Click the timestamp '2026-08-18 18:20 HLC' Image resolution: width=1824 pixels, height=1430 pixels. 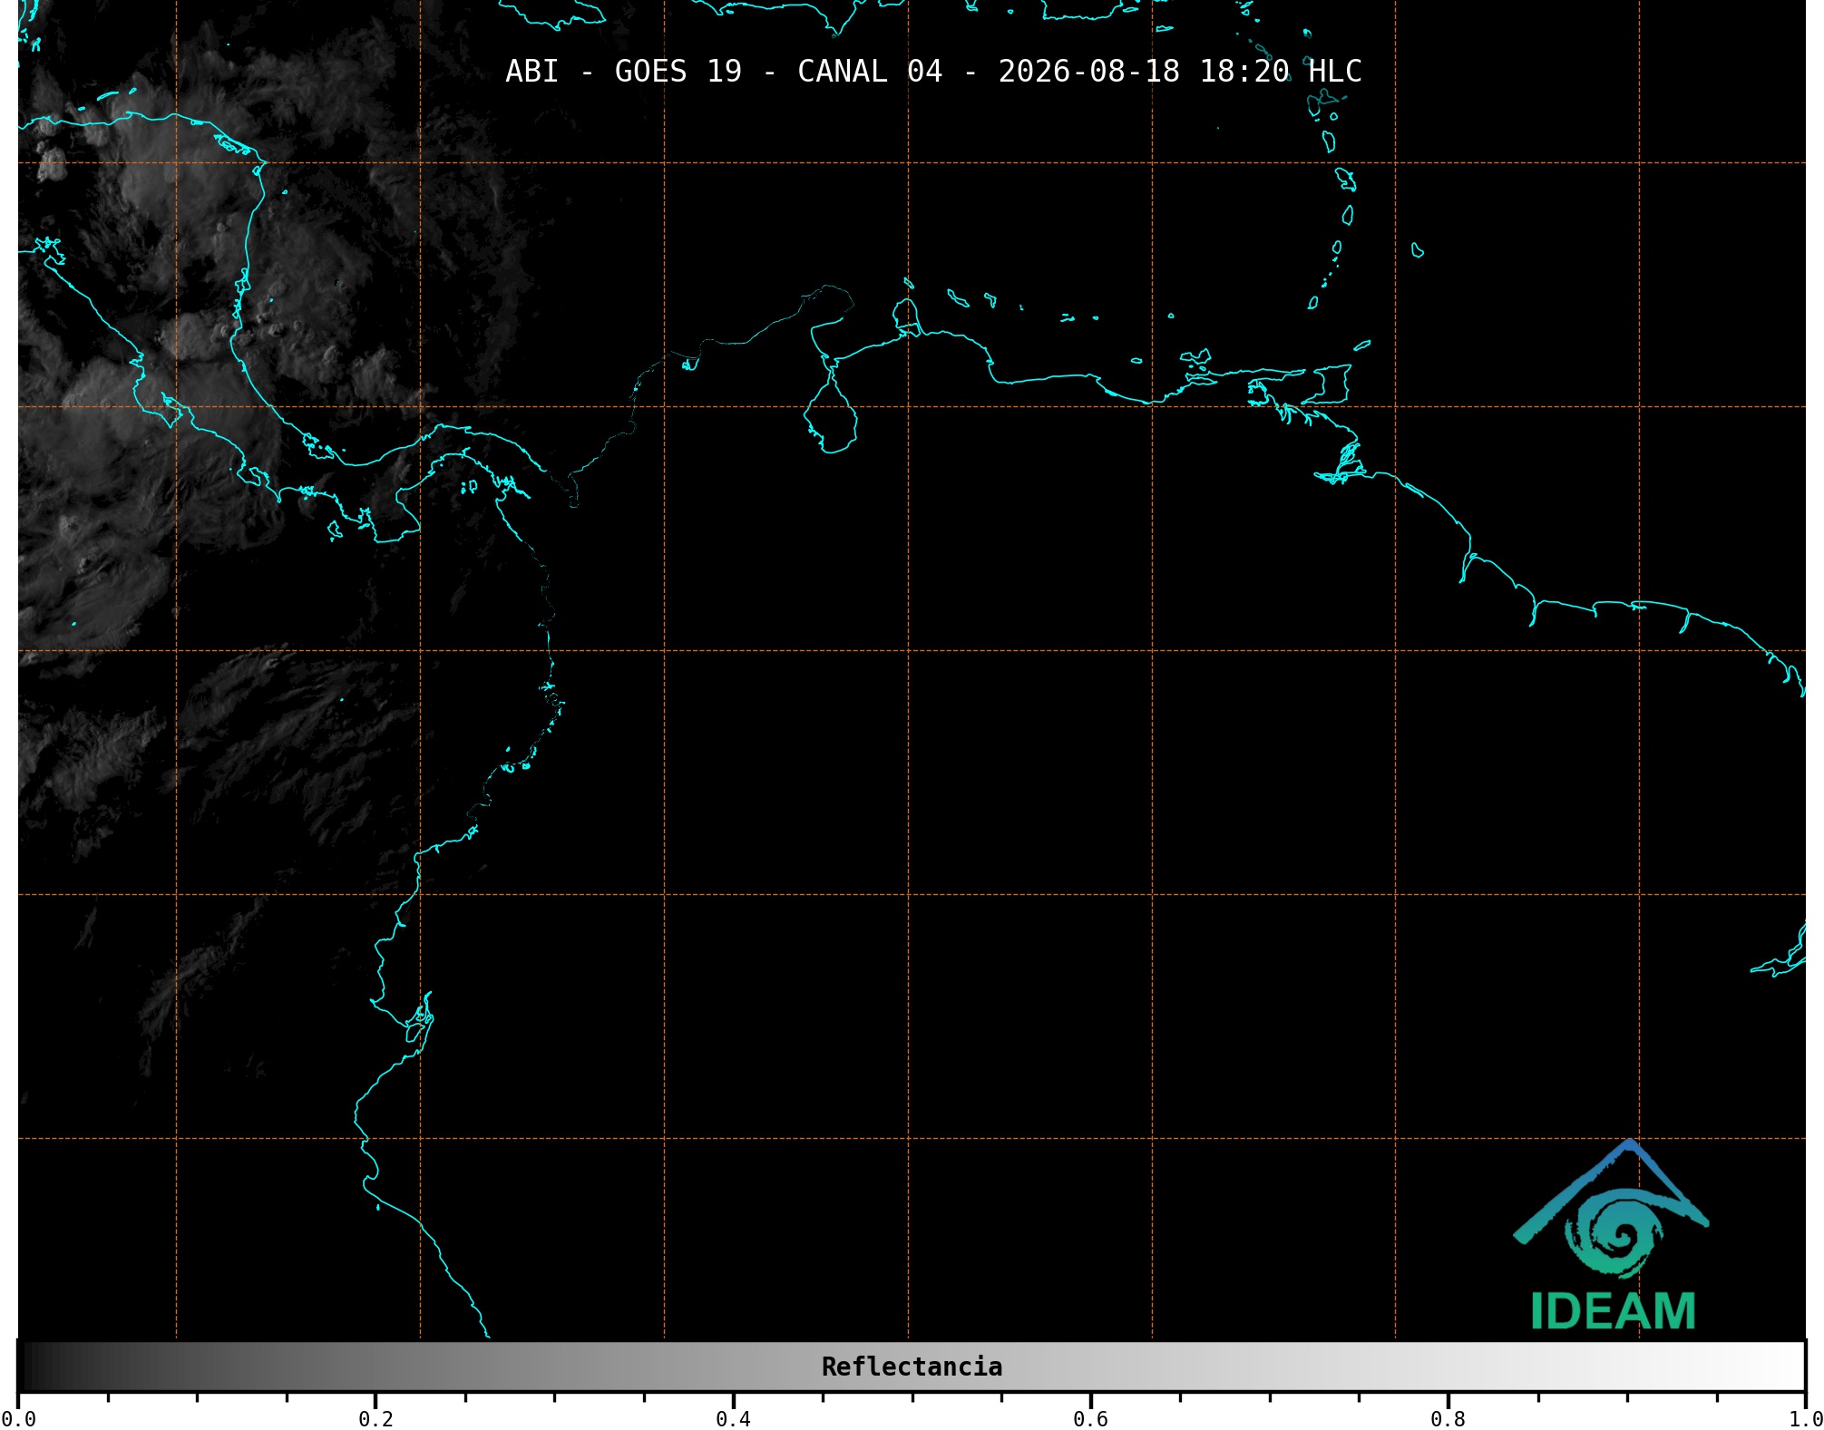(1180, 71)
